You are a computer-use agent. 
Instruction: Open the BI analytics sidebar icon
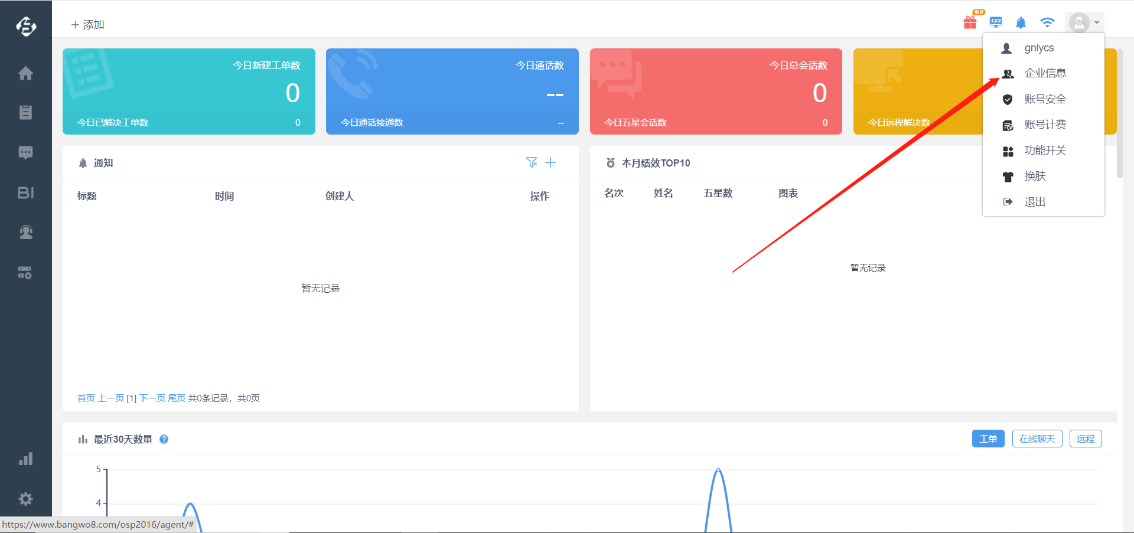pyautogui.click(x=25, y=192)
